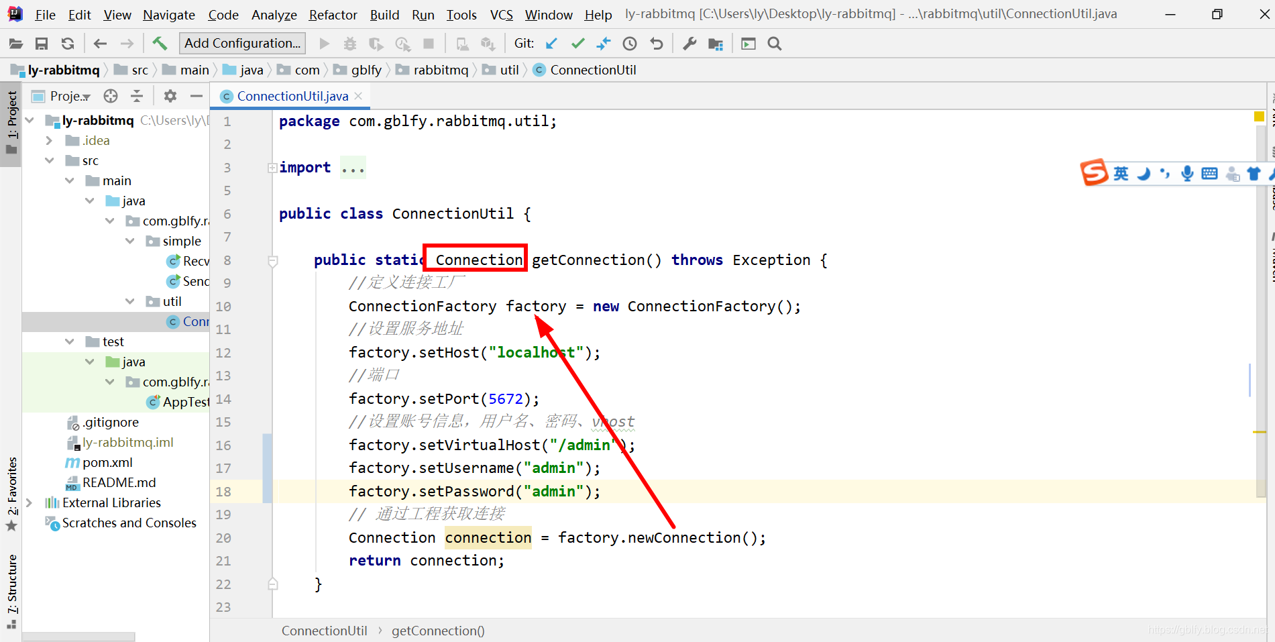The width and height of the screenshot is (1275, 642).
Task: Collapse the test folder node
Action: coord(70,341)
